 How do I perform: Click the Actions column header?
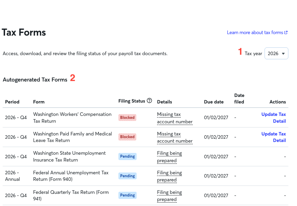click(x=277, y=102)
